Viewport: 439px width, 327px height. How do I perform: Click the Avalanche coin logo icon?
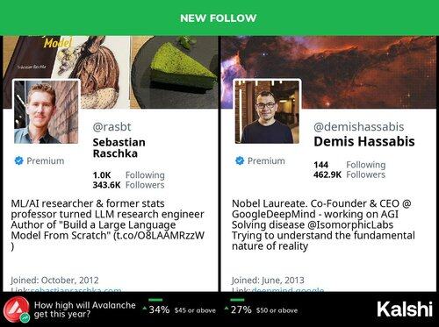pos(17,310)
